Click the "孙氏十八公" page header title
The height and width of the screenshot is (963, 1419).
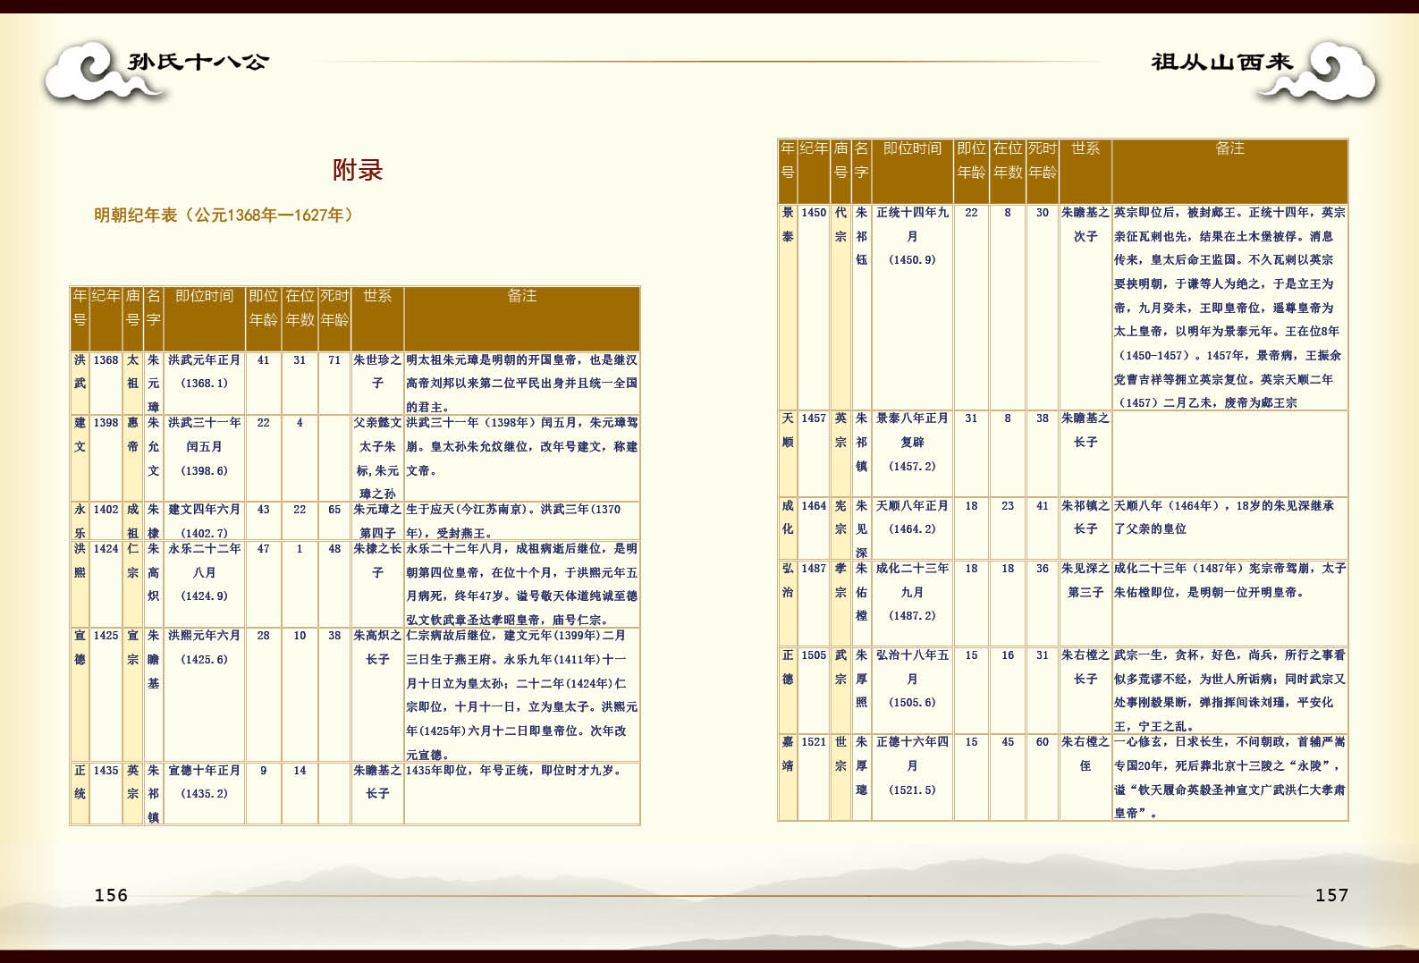tap(198, 62)
